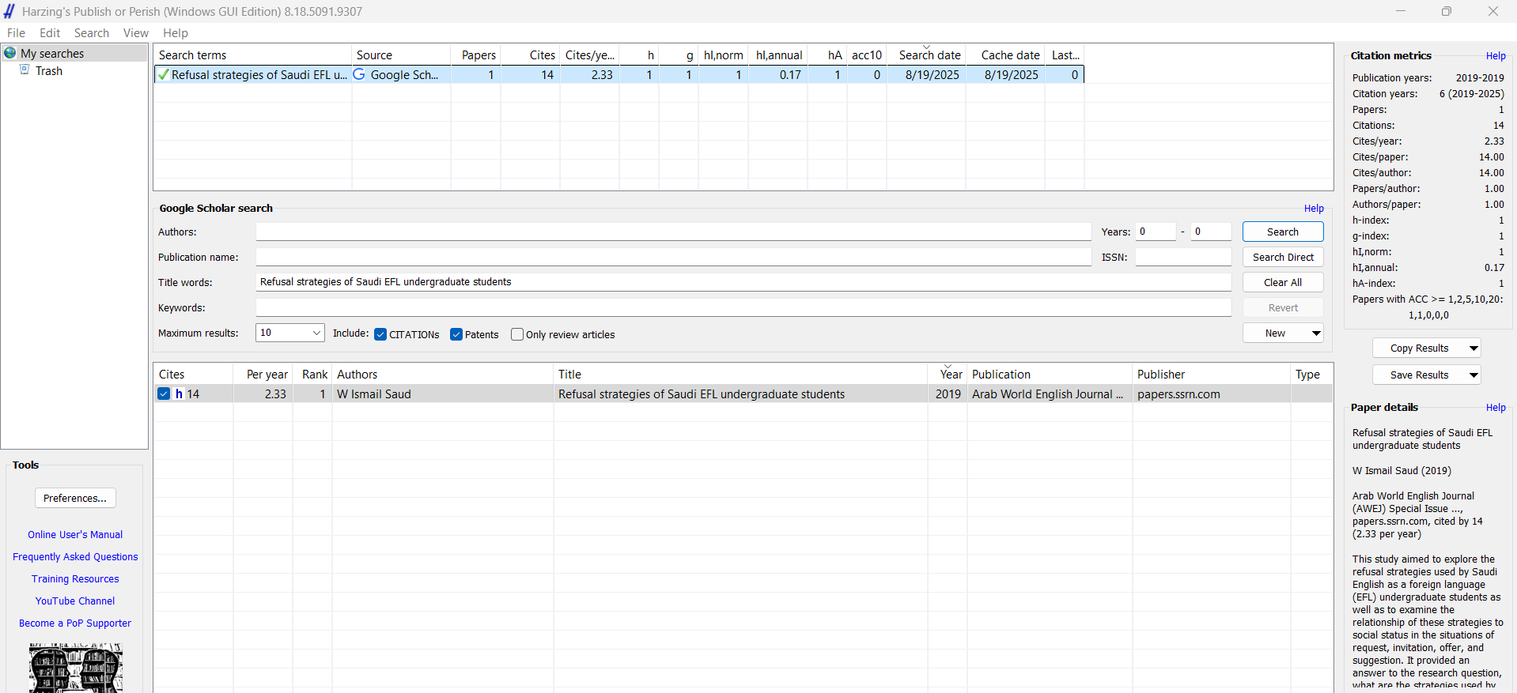Image resolution: width=1517 pixels, height=693 pixels.
Task: Click the Search button
Action: pos(1283,232)
